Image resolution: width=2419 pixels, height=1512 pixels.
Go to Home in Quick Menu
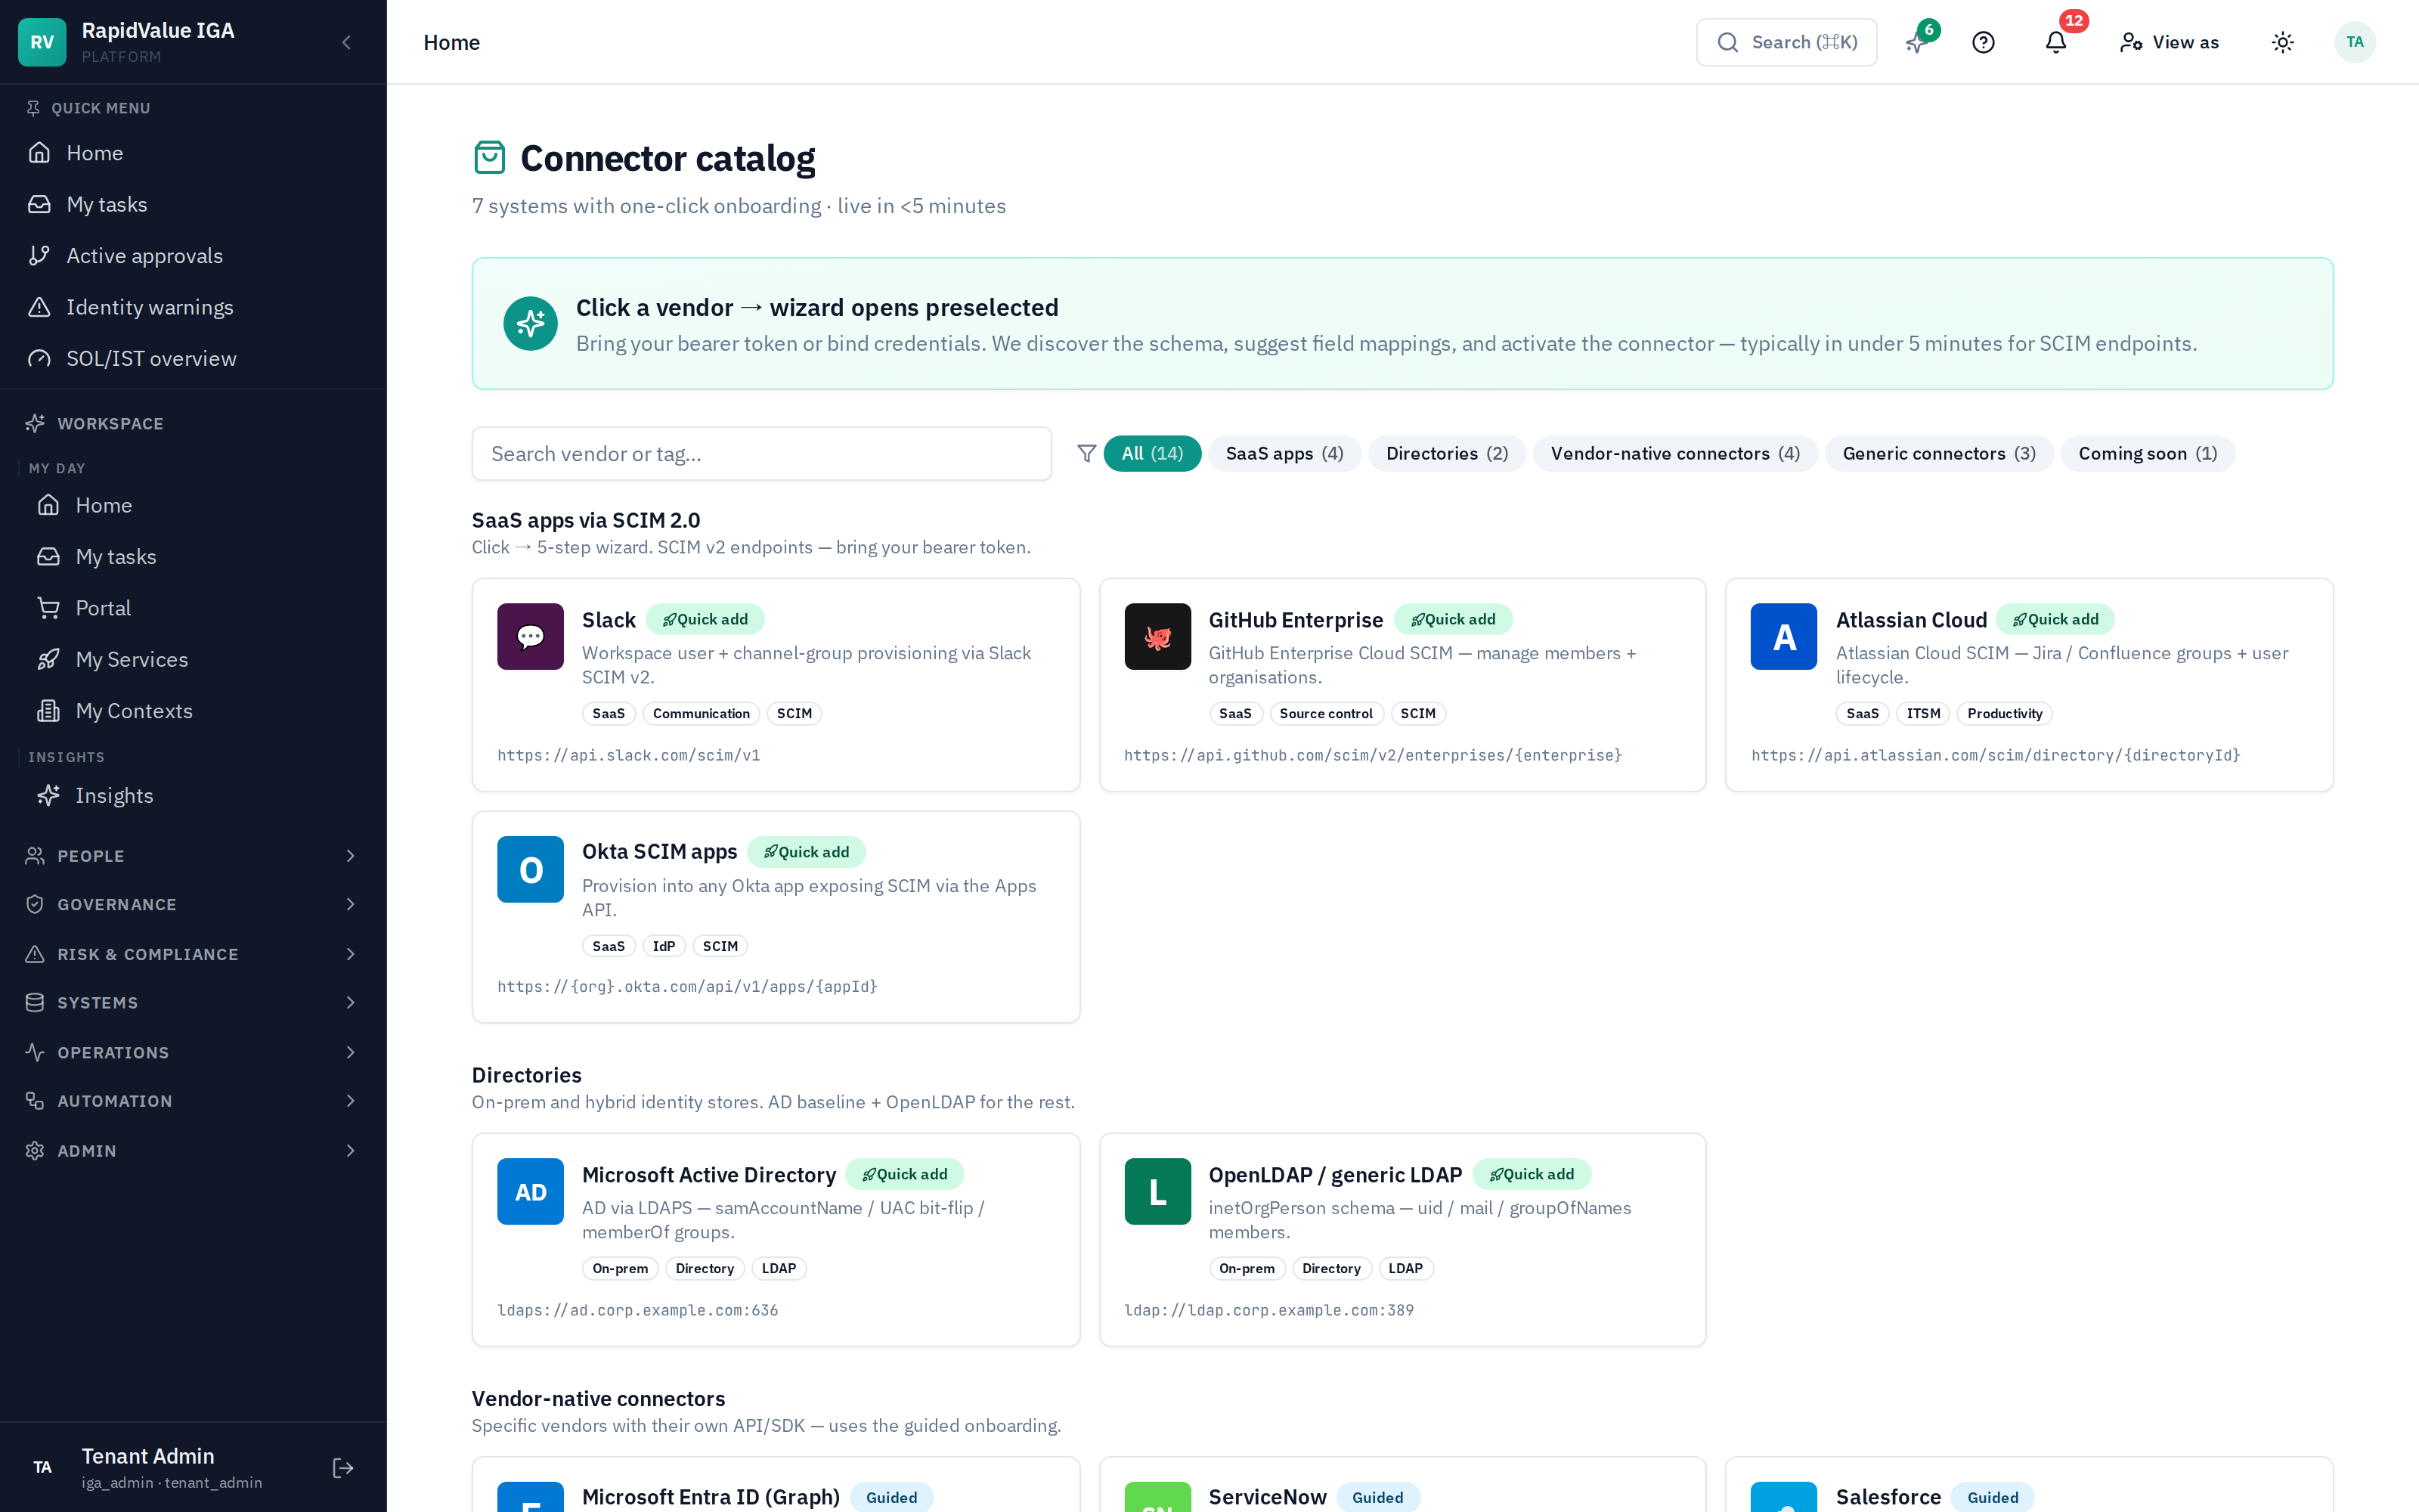[193, 153]
